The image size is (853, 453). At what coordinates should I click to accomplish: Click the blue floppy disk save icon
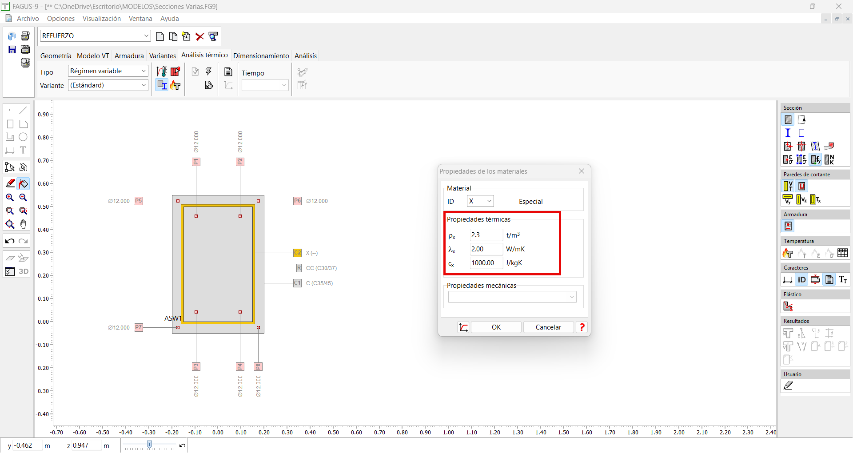12,50
